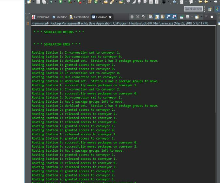Open the New wizard dropdown arrow

coord(34,2)
